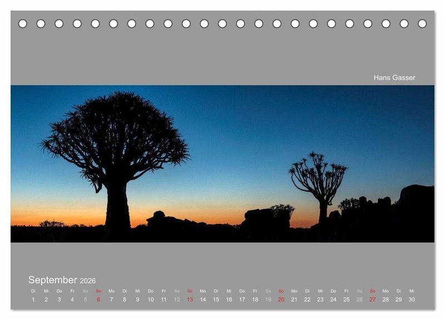The height and width of the screenshot is (320, 445).
Task: Select date 1 in the calendar row
Action: 33,299
